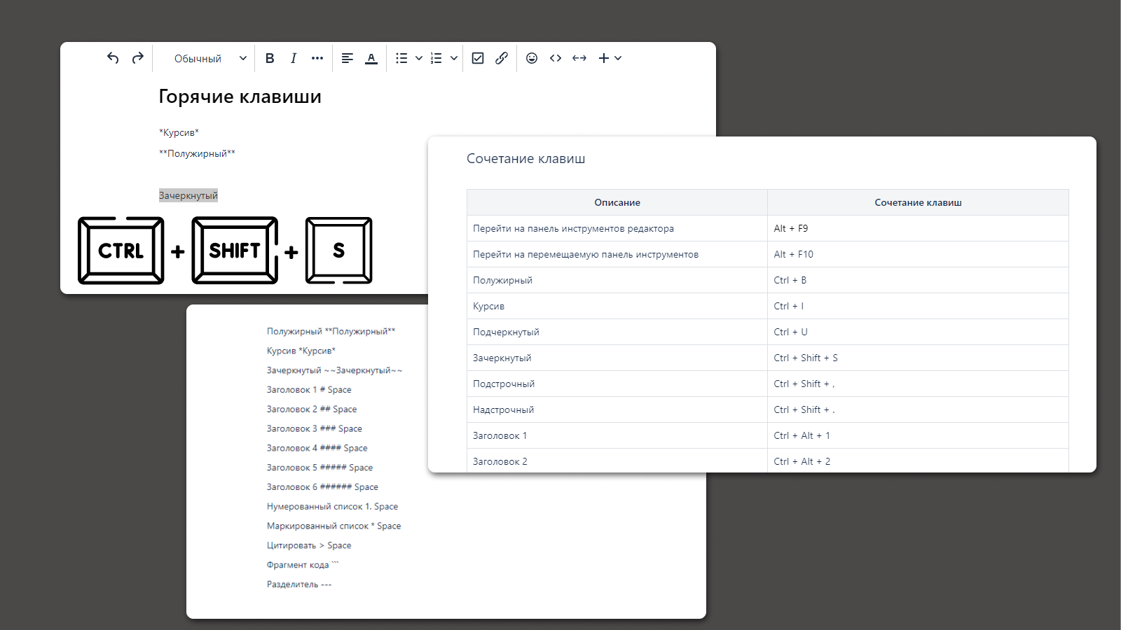Open more formatting options (three dots)
The height and width of the screenshot is (630, 1121).
coord(317,59)
